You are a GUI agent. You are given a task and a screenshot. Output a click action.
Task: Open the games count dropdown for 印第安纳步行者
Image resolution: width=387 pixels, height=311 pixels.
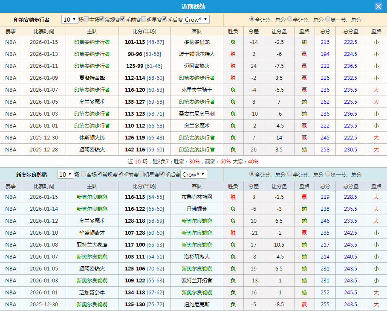coord(69,19)
